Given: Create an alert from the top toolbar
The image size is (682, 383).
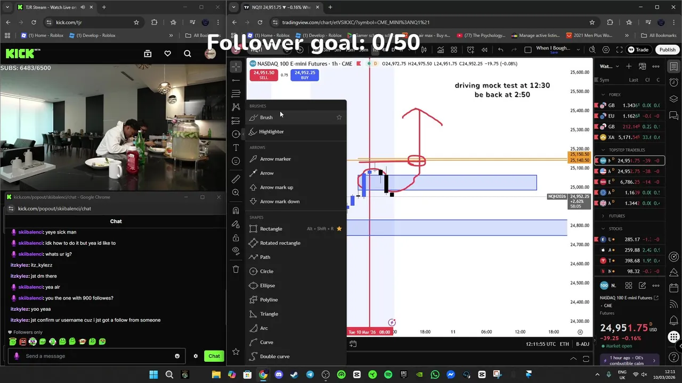Looking at the screenshot, I should point(470,49).
